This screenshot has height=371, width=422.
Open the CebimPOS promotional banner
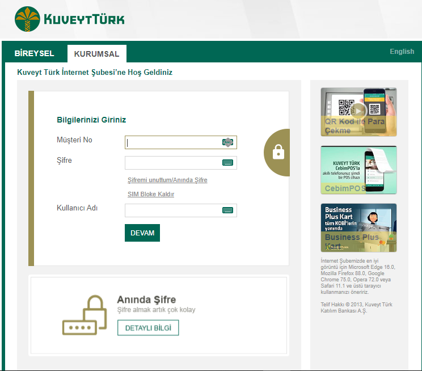point(358,170)
